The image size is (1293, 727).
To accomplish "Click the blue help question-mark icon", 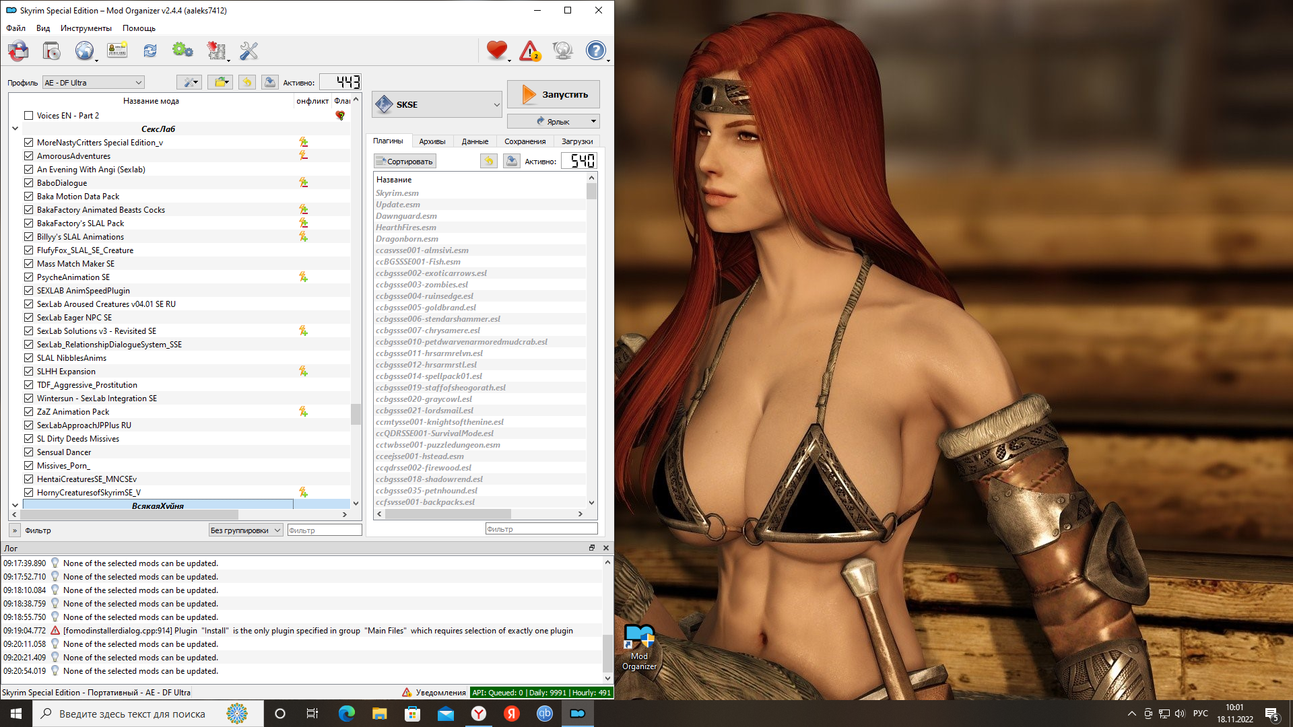I will tap(595, 50).
